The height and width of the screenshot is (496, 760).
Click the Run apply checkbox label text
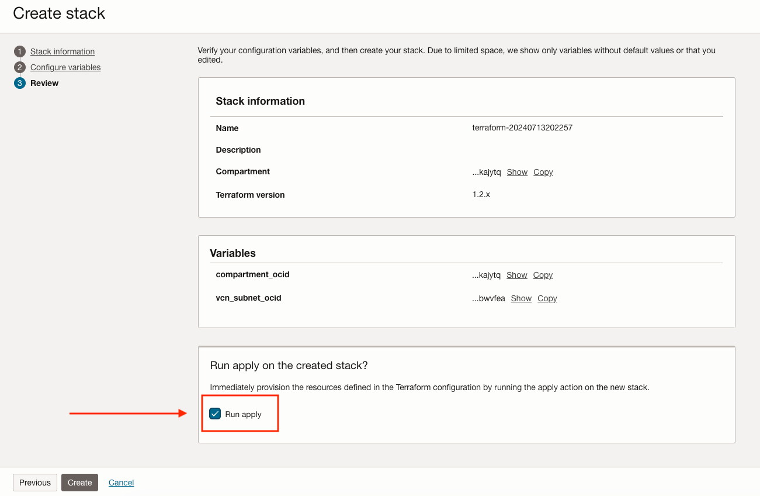(243, 414)
